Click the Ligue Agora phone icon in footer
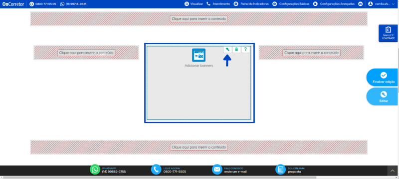 pos(156,170)
